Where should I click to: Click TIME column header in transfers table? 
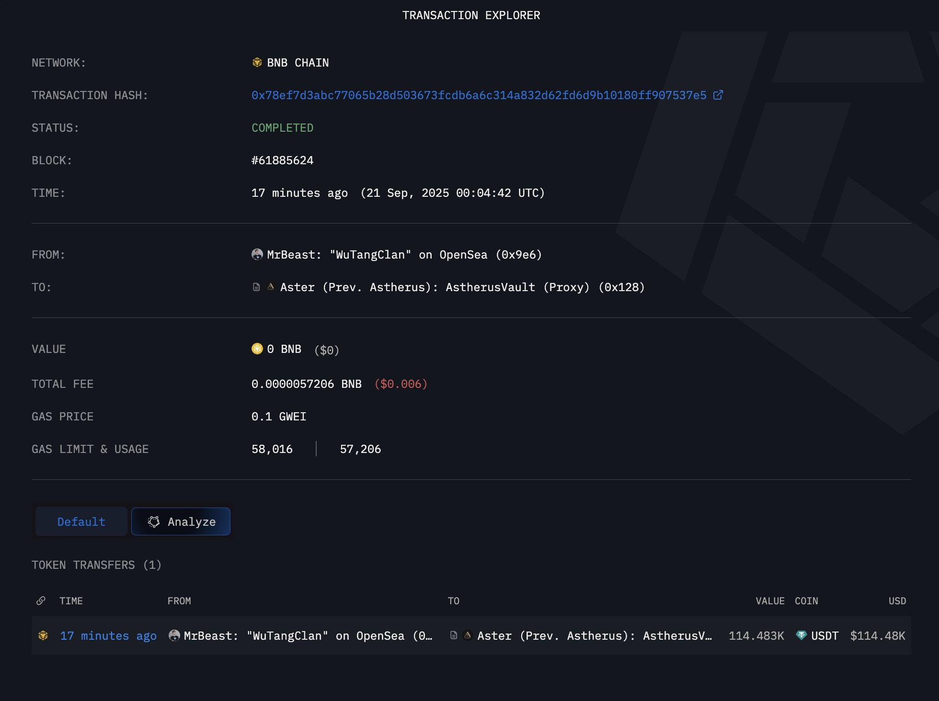[71, 601]
